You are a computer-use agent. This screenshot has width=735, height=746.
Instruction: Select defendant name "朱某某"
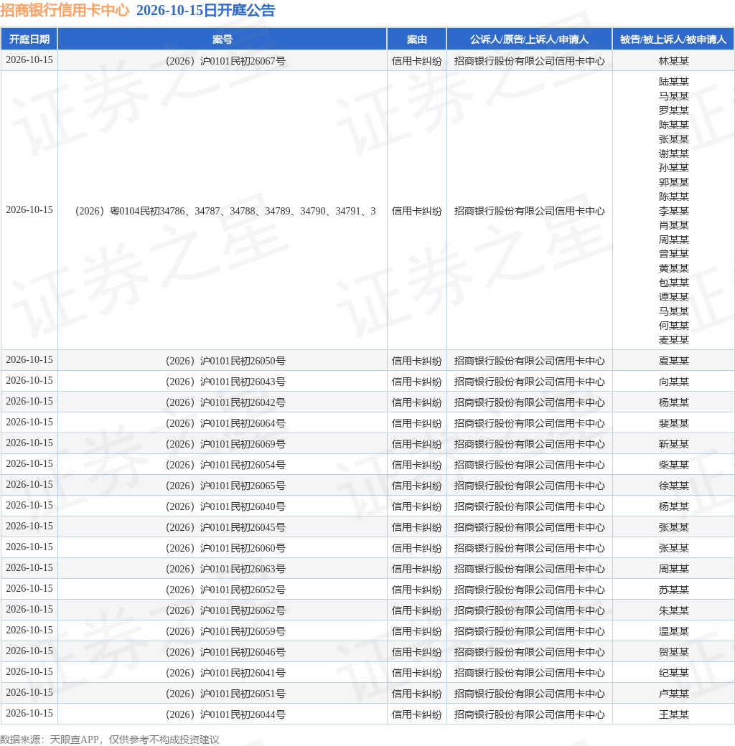pos(673,610)
